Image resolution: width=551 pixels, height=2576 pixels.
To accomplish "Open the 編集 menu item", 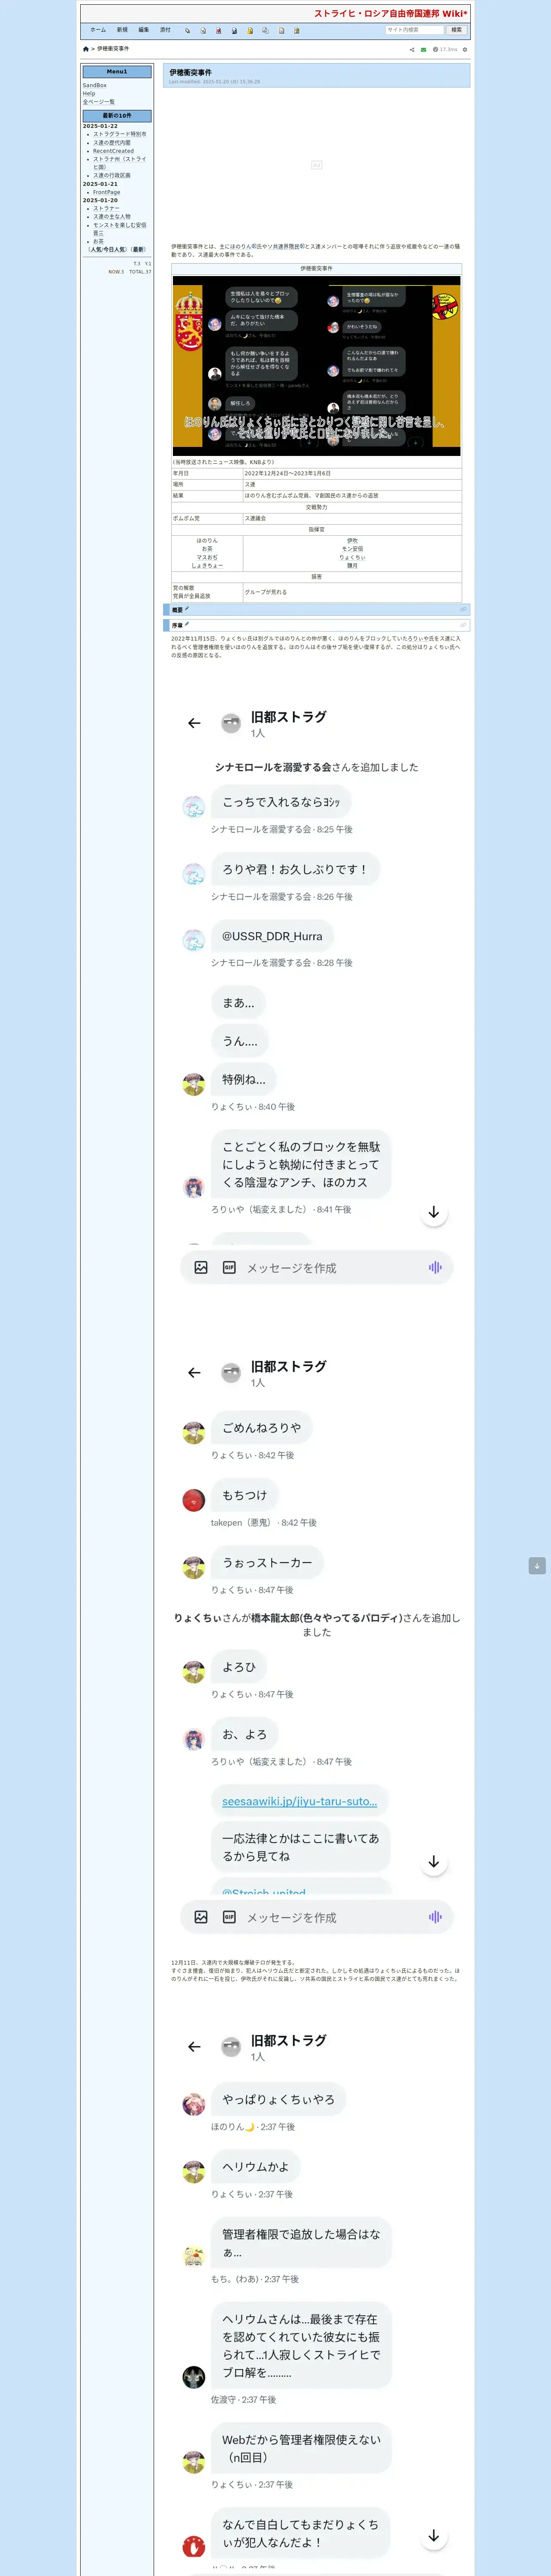I will click(x=144, y=30).
